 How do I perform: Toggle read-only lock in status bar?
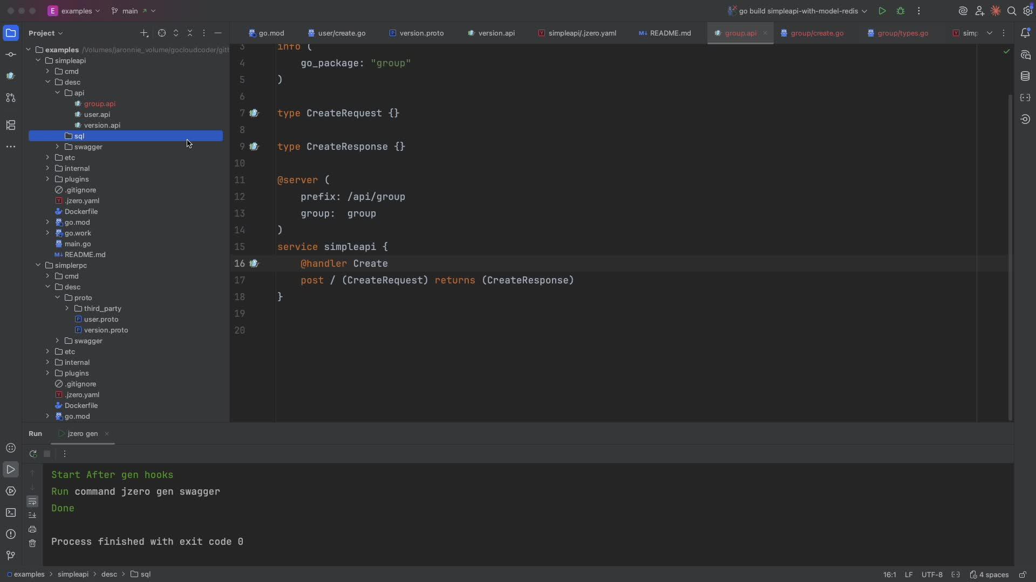tap(1023, 574)
